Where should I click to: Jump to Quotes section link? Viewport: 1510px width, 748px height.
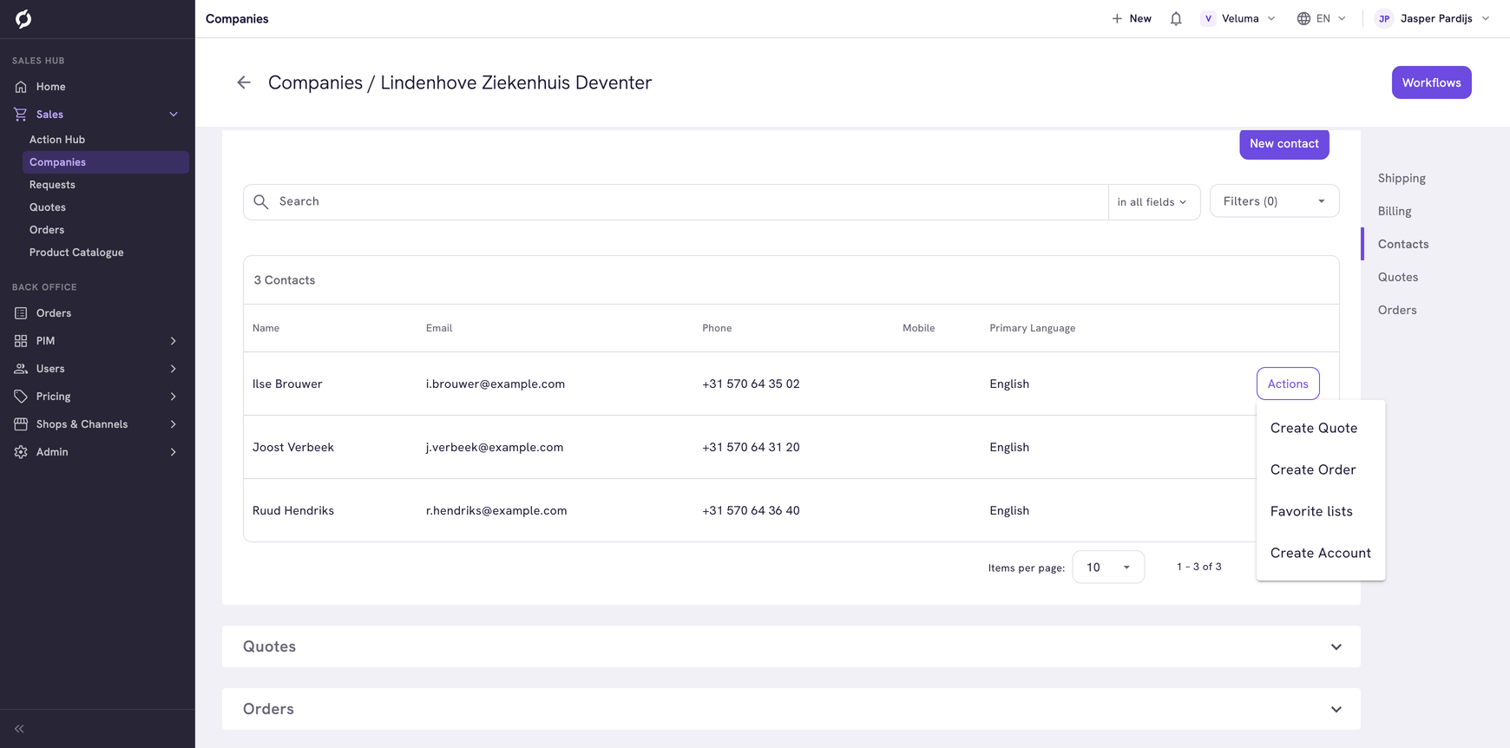[x=1398, y=277]
